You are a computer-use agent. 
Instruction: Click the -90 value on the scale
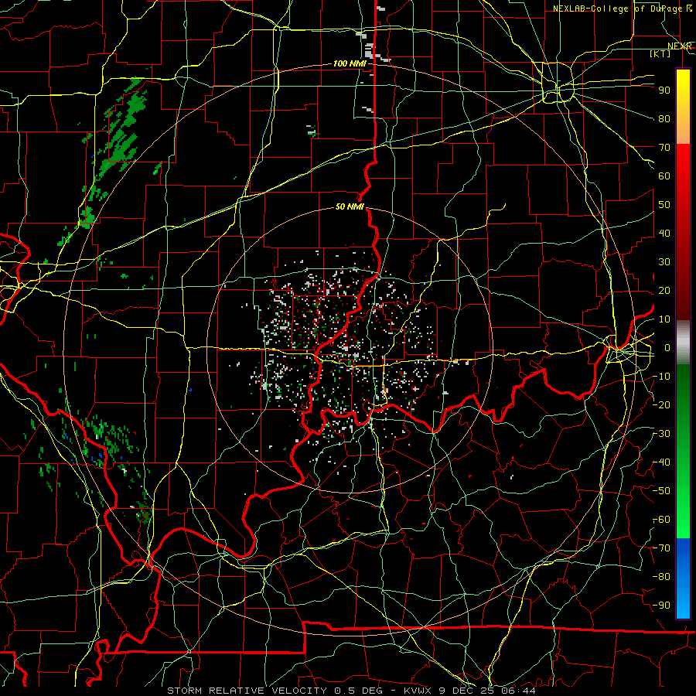tap(662, 606)
